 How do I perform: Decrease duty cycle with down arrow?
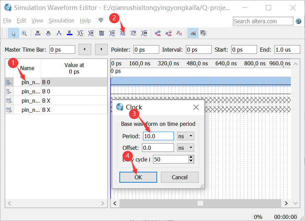coord(191,161)
